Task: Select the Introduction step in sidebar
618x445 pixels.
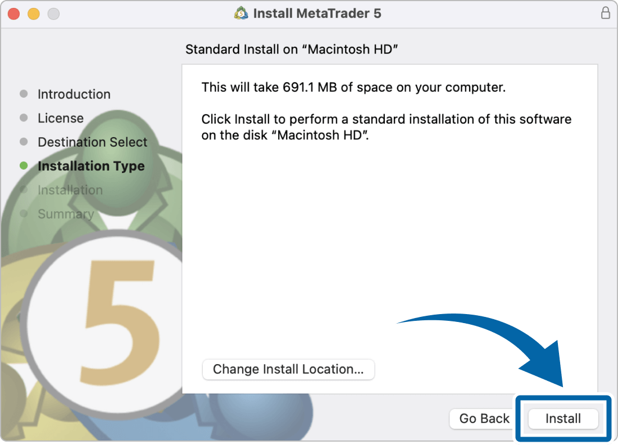Action: 74,94
